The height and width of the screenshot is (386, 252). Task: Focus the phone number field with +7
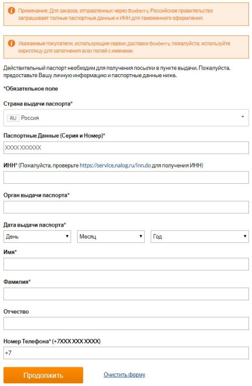(126, 353)
